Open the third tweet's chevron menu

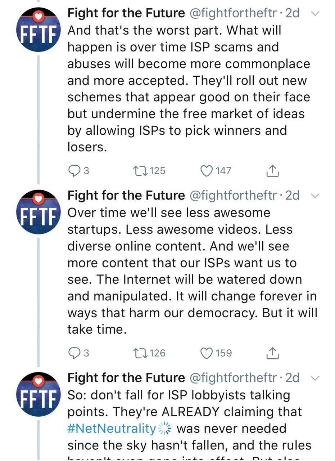point(315,378)
